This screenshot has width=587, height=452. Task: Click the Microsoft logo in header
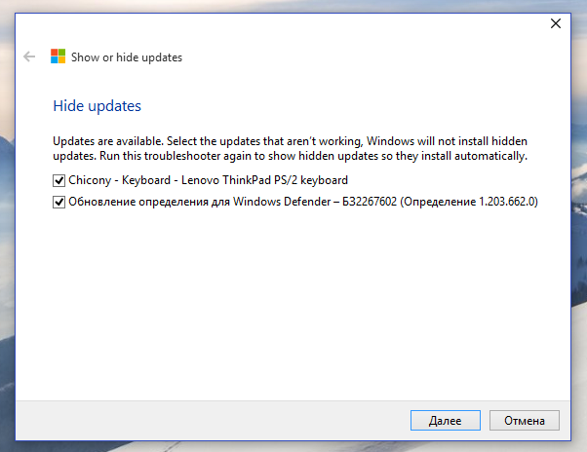pos(59,56)
